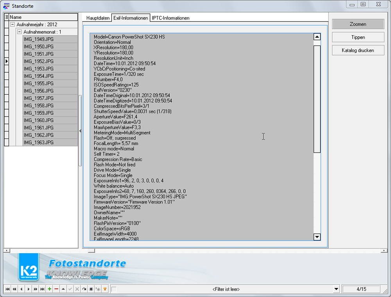Image resolution: width=391 pixels, height=297 pixels.
Task: Click the black asterisk bookmark icon
Action: tap(91, 289)
